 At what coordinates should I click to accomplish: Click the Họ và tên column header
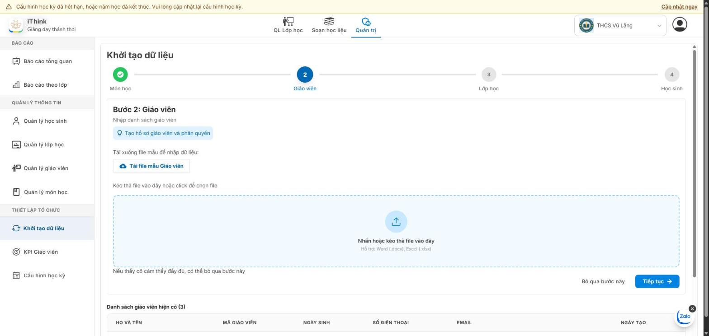129,322
